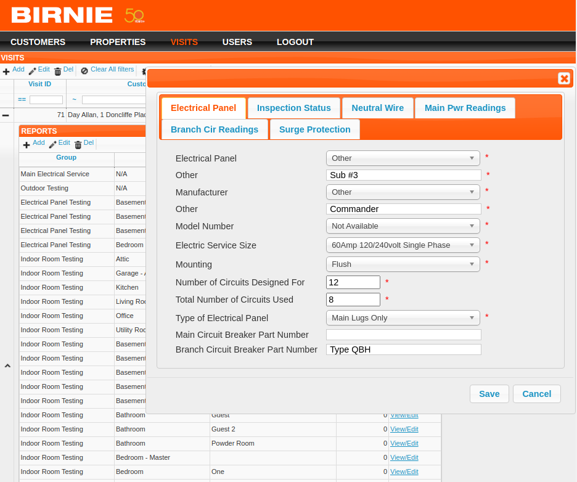Click Clear All filters icon

coord(84,71)
